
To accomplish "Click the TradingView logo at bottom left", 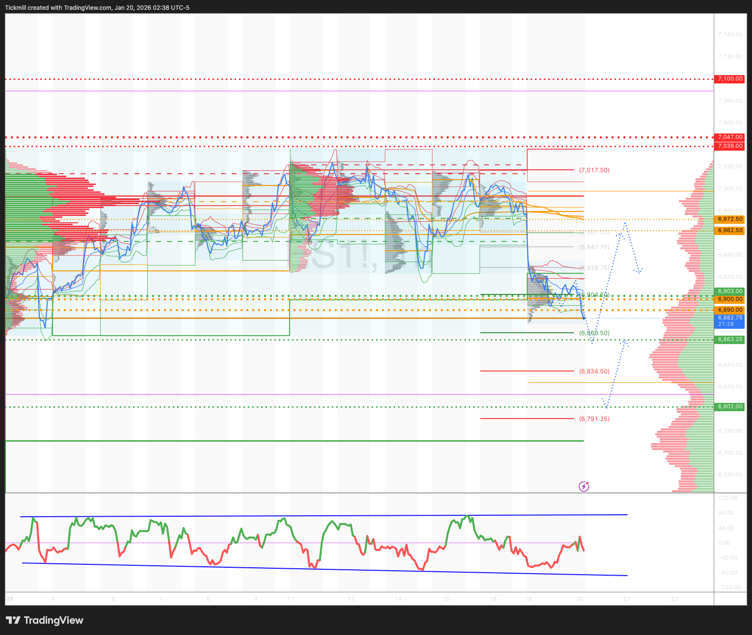I will 45,620.
